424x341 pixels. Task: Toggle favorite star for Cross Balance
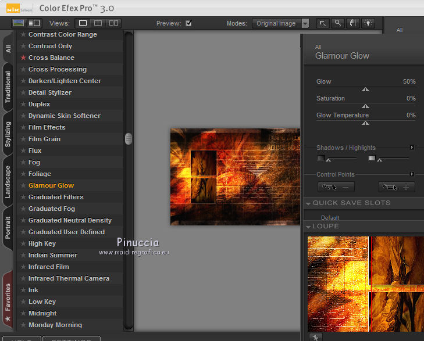[23, 58]
